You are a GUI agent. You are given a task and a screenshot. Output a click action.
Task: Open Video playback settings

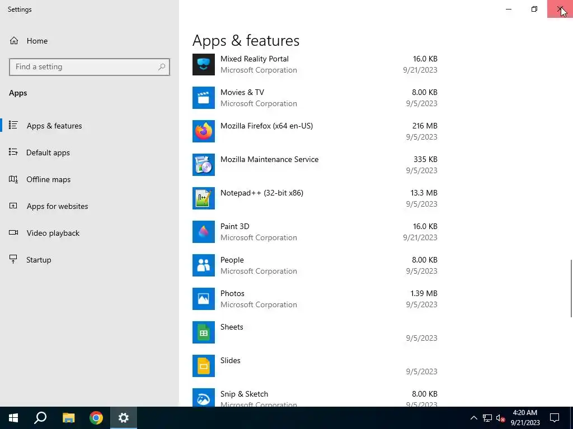click(x=90, y=233)
